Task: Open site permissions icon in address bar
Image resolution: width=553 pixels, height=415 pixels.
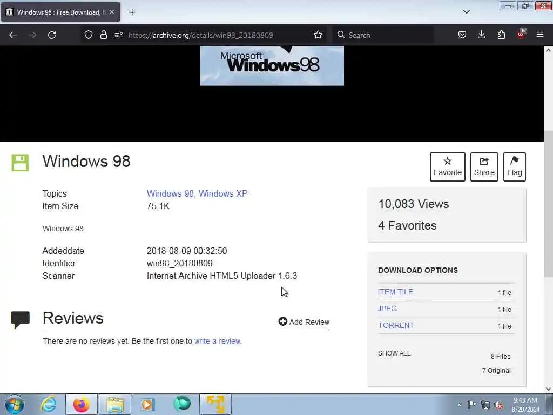Action: pos(118,35)
